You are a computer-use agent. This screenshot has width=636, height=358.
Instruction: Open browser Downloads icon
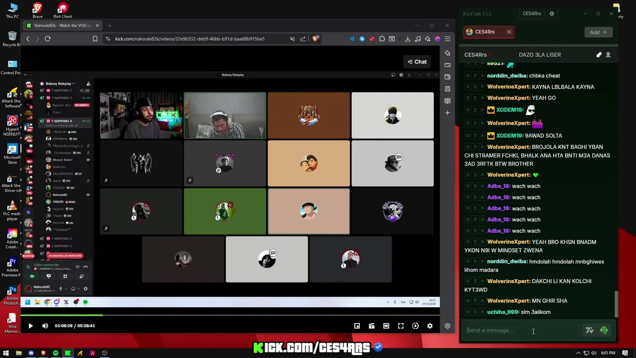click(407, 39)
